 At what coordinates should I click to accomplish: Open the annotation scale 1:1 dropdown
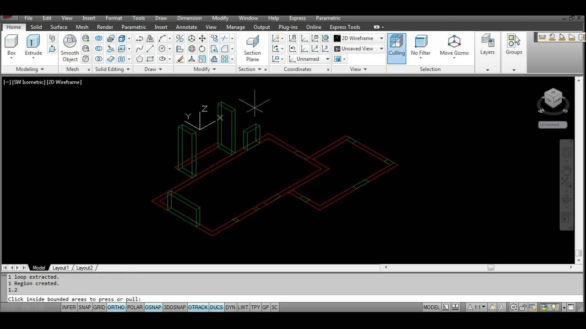click(477, 308)
